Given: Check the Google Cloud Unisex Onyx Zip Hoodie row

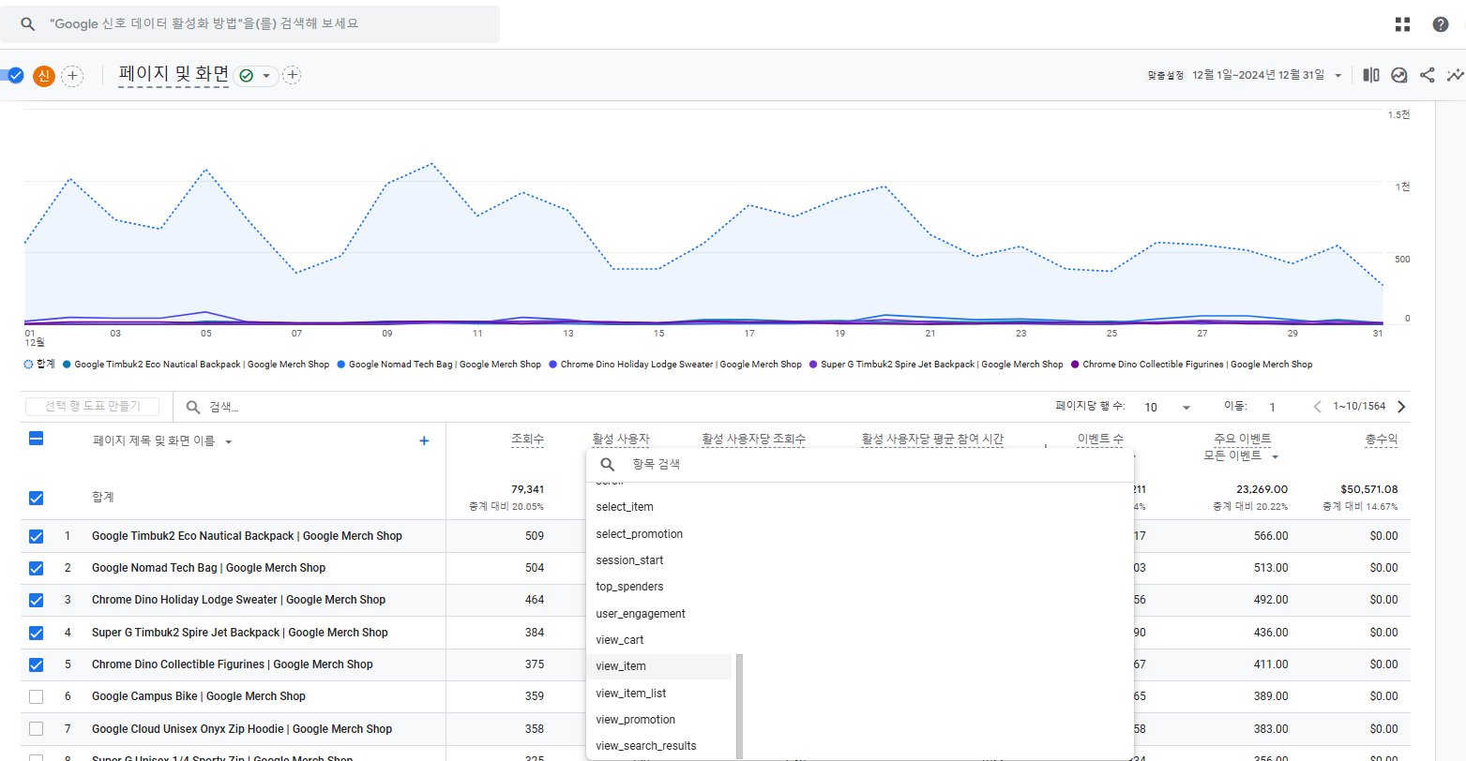Looking at the screenshot, I should (36, 729).
